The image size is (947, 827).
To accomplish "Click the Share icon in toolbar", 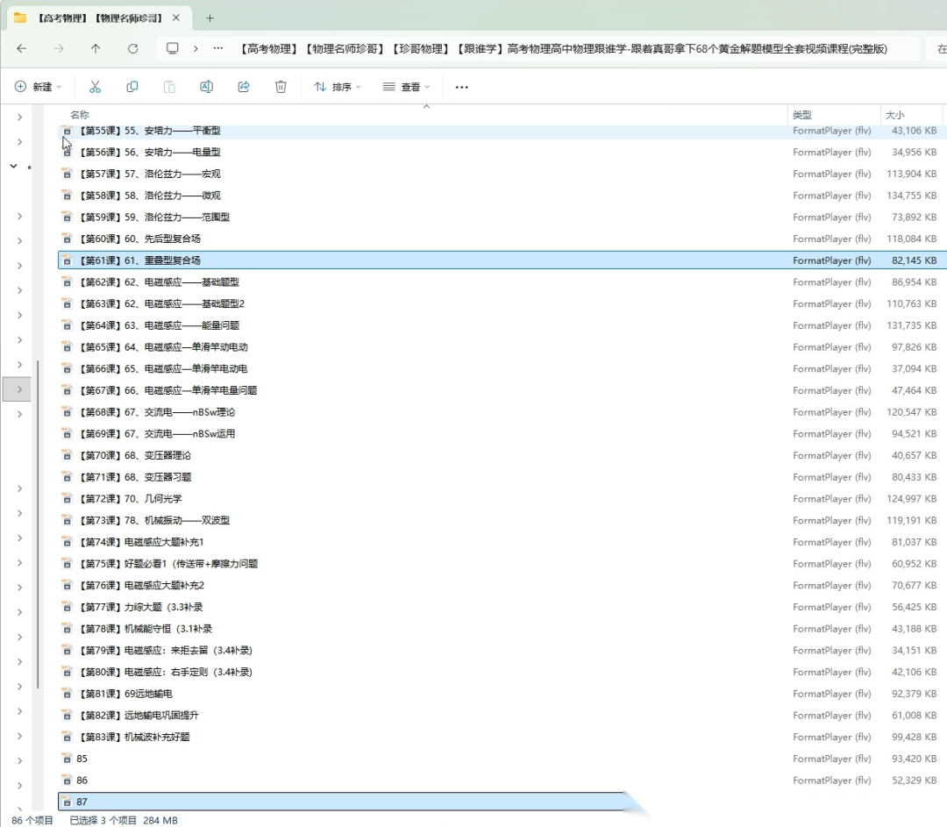I will pos(244,87).
